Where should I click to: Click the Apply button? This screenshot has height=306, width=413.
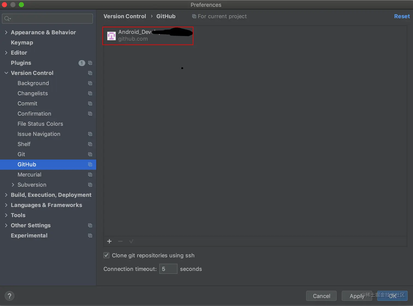[357, 296]
